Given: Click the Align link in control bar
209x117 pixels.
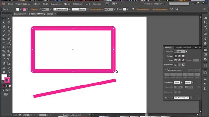Looking at the screenshot, I should tap(143, 9).
